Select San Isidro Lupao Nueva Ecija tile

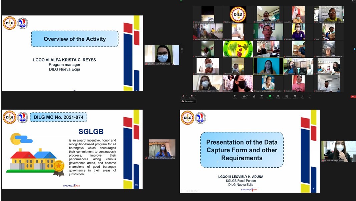(298, 49)
